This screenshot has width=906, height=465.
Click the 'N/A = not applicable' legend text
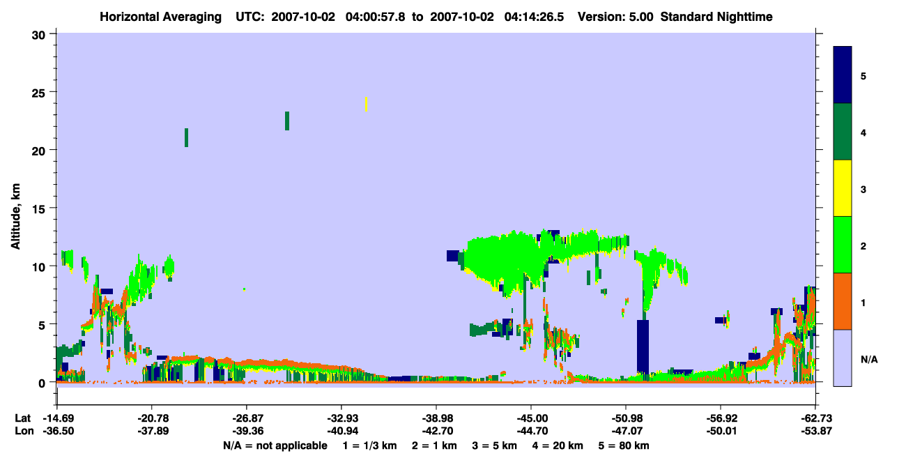275,445
